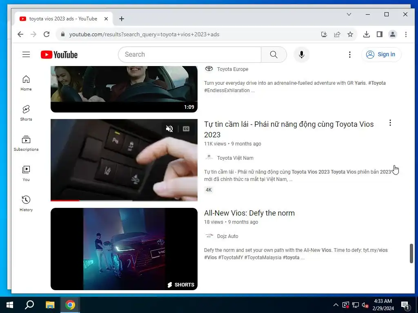Open a new browser tab
418x313 pixels.
click(122, 19)
